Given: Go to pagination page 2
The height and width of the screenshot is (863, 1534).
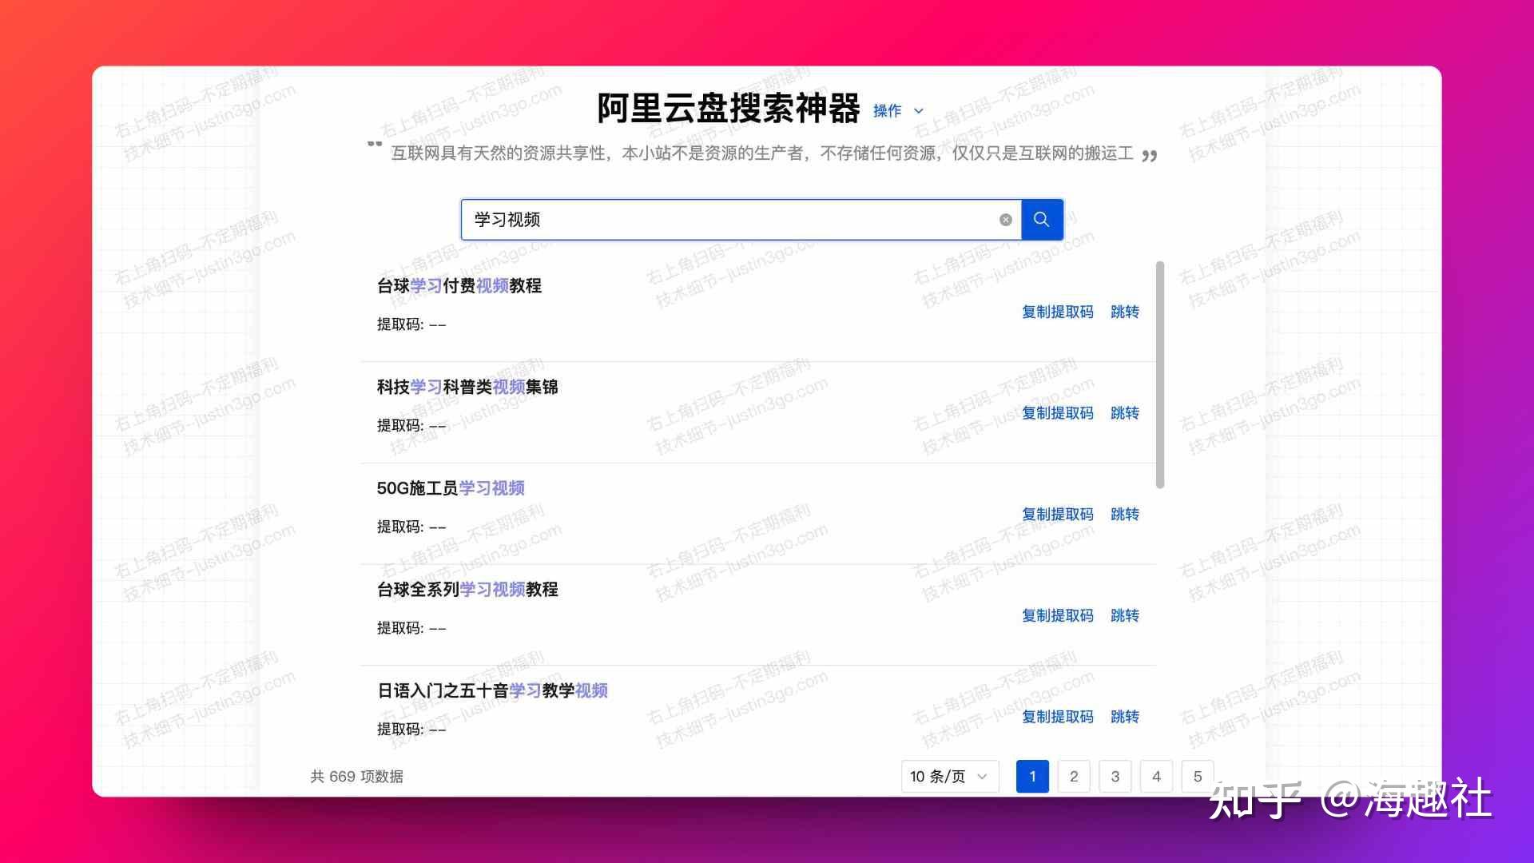Looking at the screenshot, I should click(x=1074, y=777).
